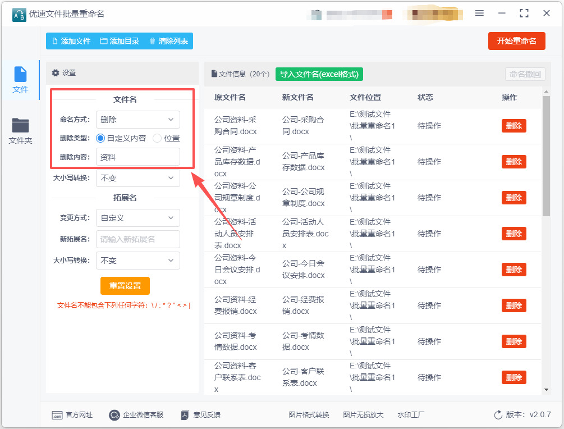Open the hamburger menu in title bar

coord(479,13)
